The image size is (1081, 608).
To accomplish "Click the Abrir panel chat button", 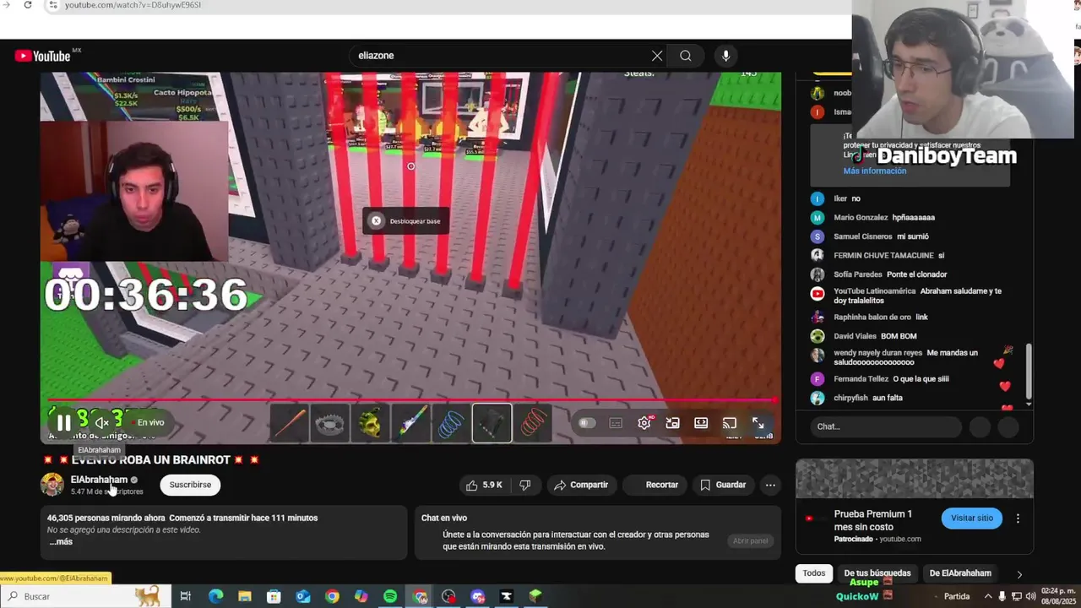I will click(x=750, y=540).
